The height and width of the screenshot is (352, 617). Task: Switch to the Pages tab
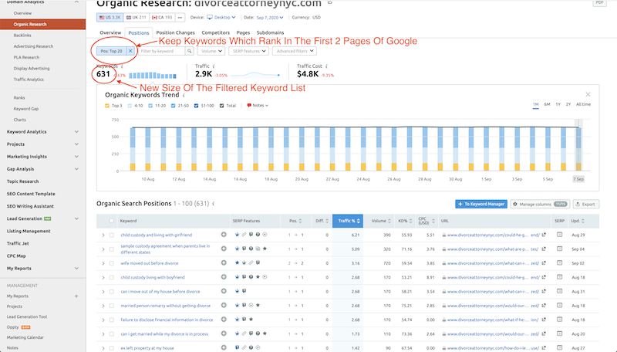(243, 32)
